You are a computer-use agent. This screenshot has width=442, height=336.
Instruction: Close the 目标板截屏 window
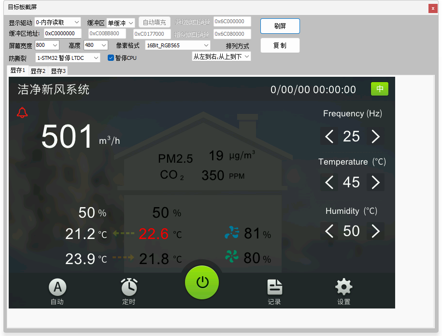click(x=433, y=9)
